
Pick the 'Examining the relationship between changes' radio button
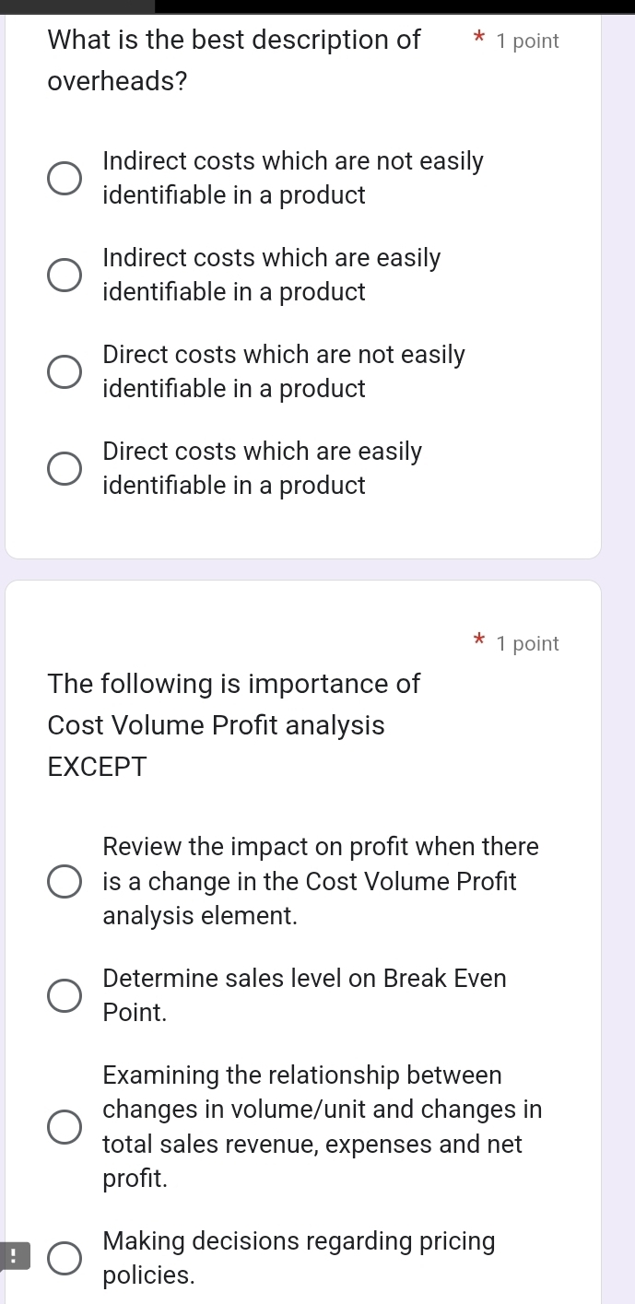pos(64,1127)
